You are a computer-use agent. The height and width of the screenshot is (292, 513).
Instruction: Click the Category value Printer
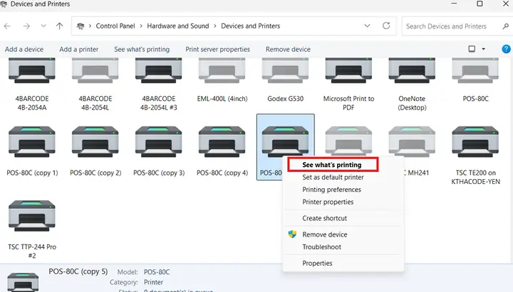(153, 282)
